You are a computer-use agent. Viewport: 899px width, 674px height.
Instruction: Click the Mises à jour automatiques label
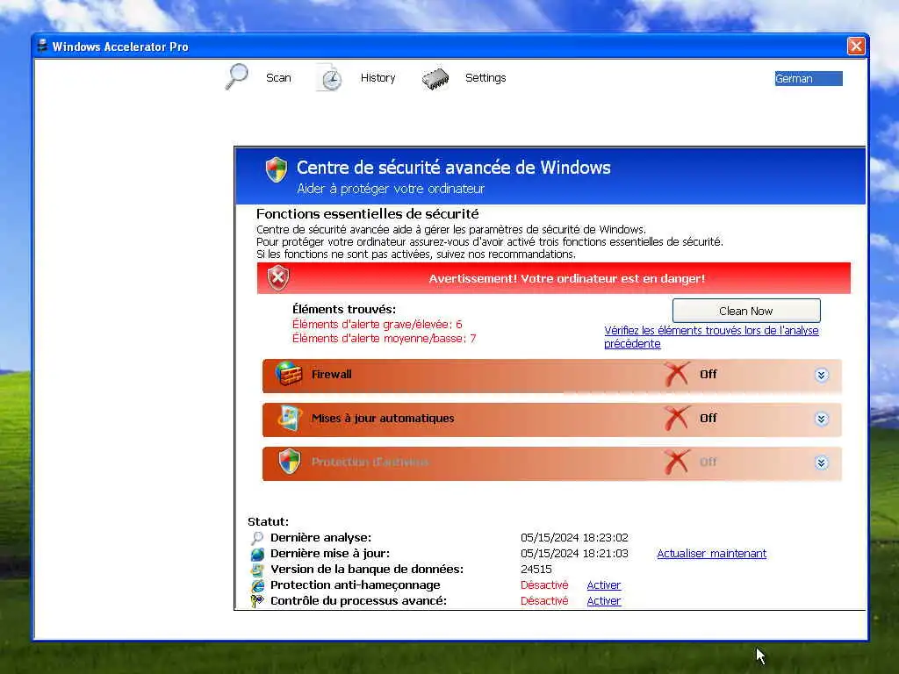[x=383, y=419]
